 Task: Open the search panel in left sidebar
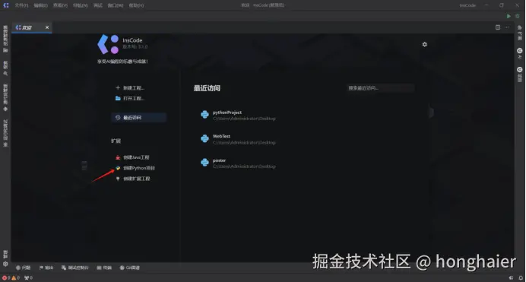[x=5, y=68]
